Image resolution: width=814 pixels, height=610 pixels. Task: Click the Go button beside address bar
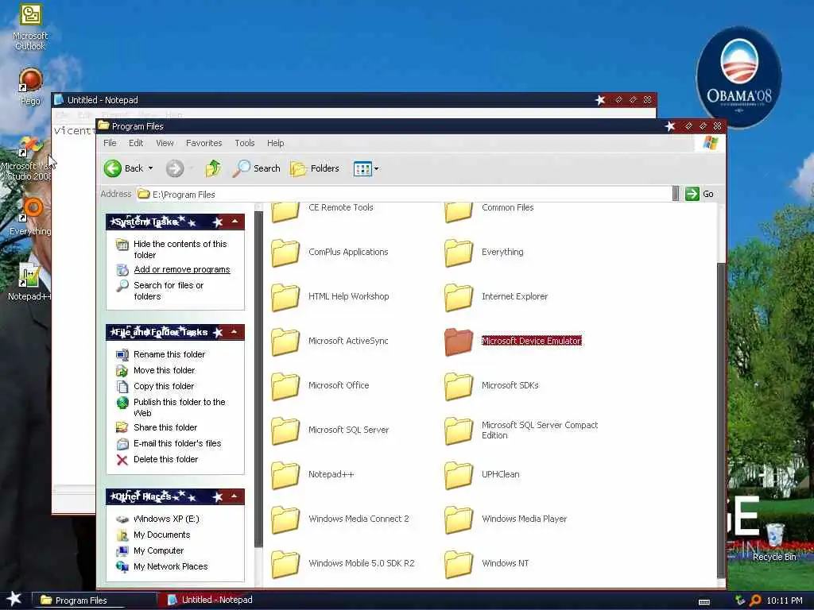(700, 194)
